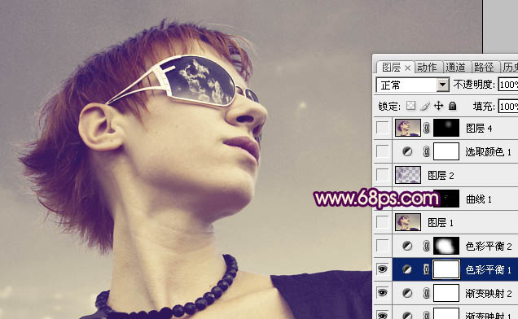Click mask link icon on 色彩平衡 1
This screenshot has height=319, width=518.
pyautogui.click(x=427, y=270)
